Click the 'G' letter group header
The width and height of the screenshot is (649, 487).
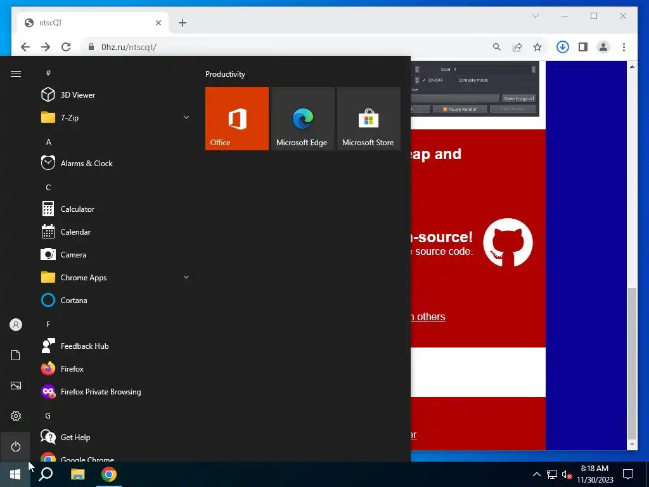(48, 416)
